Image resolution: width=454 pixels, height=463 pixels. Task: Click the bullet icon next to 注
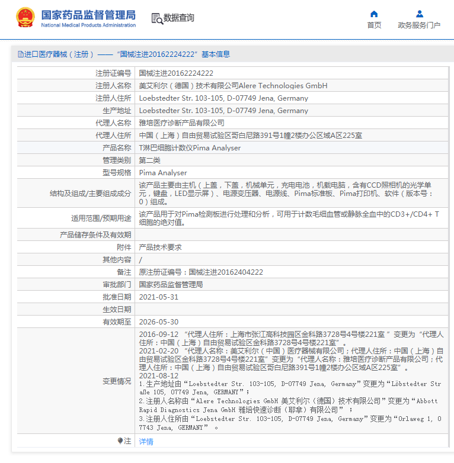(x=120, y=441)
